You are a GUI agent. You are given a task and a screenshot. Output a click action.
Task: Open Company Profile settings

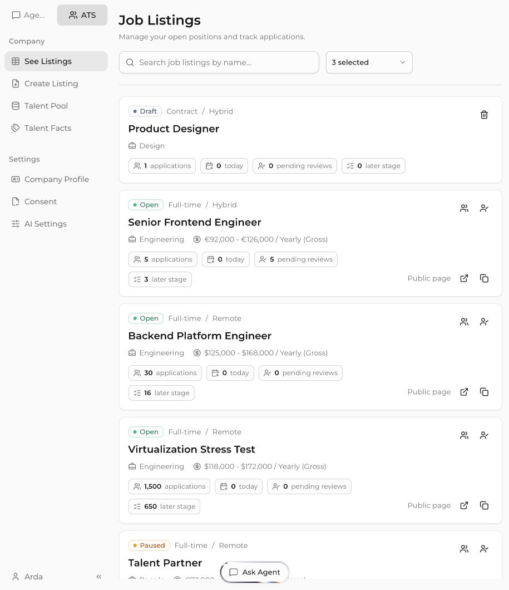coord(56,179)
